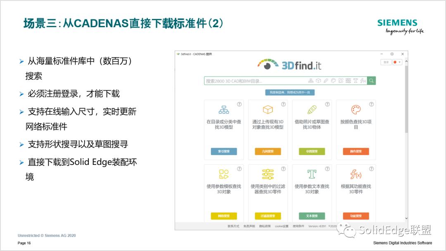Click the red-orange 颜色搜索 button

point(356,151)
